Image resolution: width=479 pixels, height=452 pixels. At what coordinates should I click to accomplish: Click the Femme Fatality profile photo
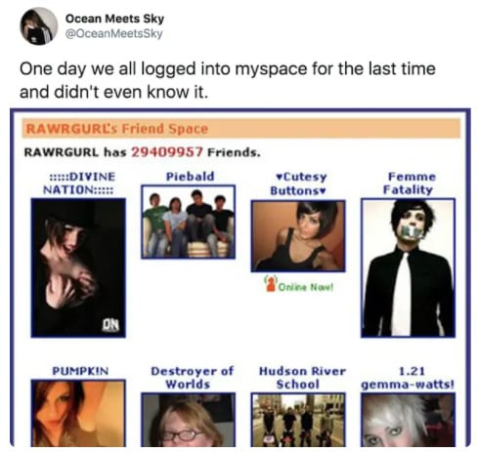[x=408, y=267]
